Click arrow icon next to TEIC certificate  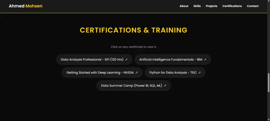(x=200, y=72)
